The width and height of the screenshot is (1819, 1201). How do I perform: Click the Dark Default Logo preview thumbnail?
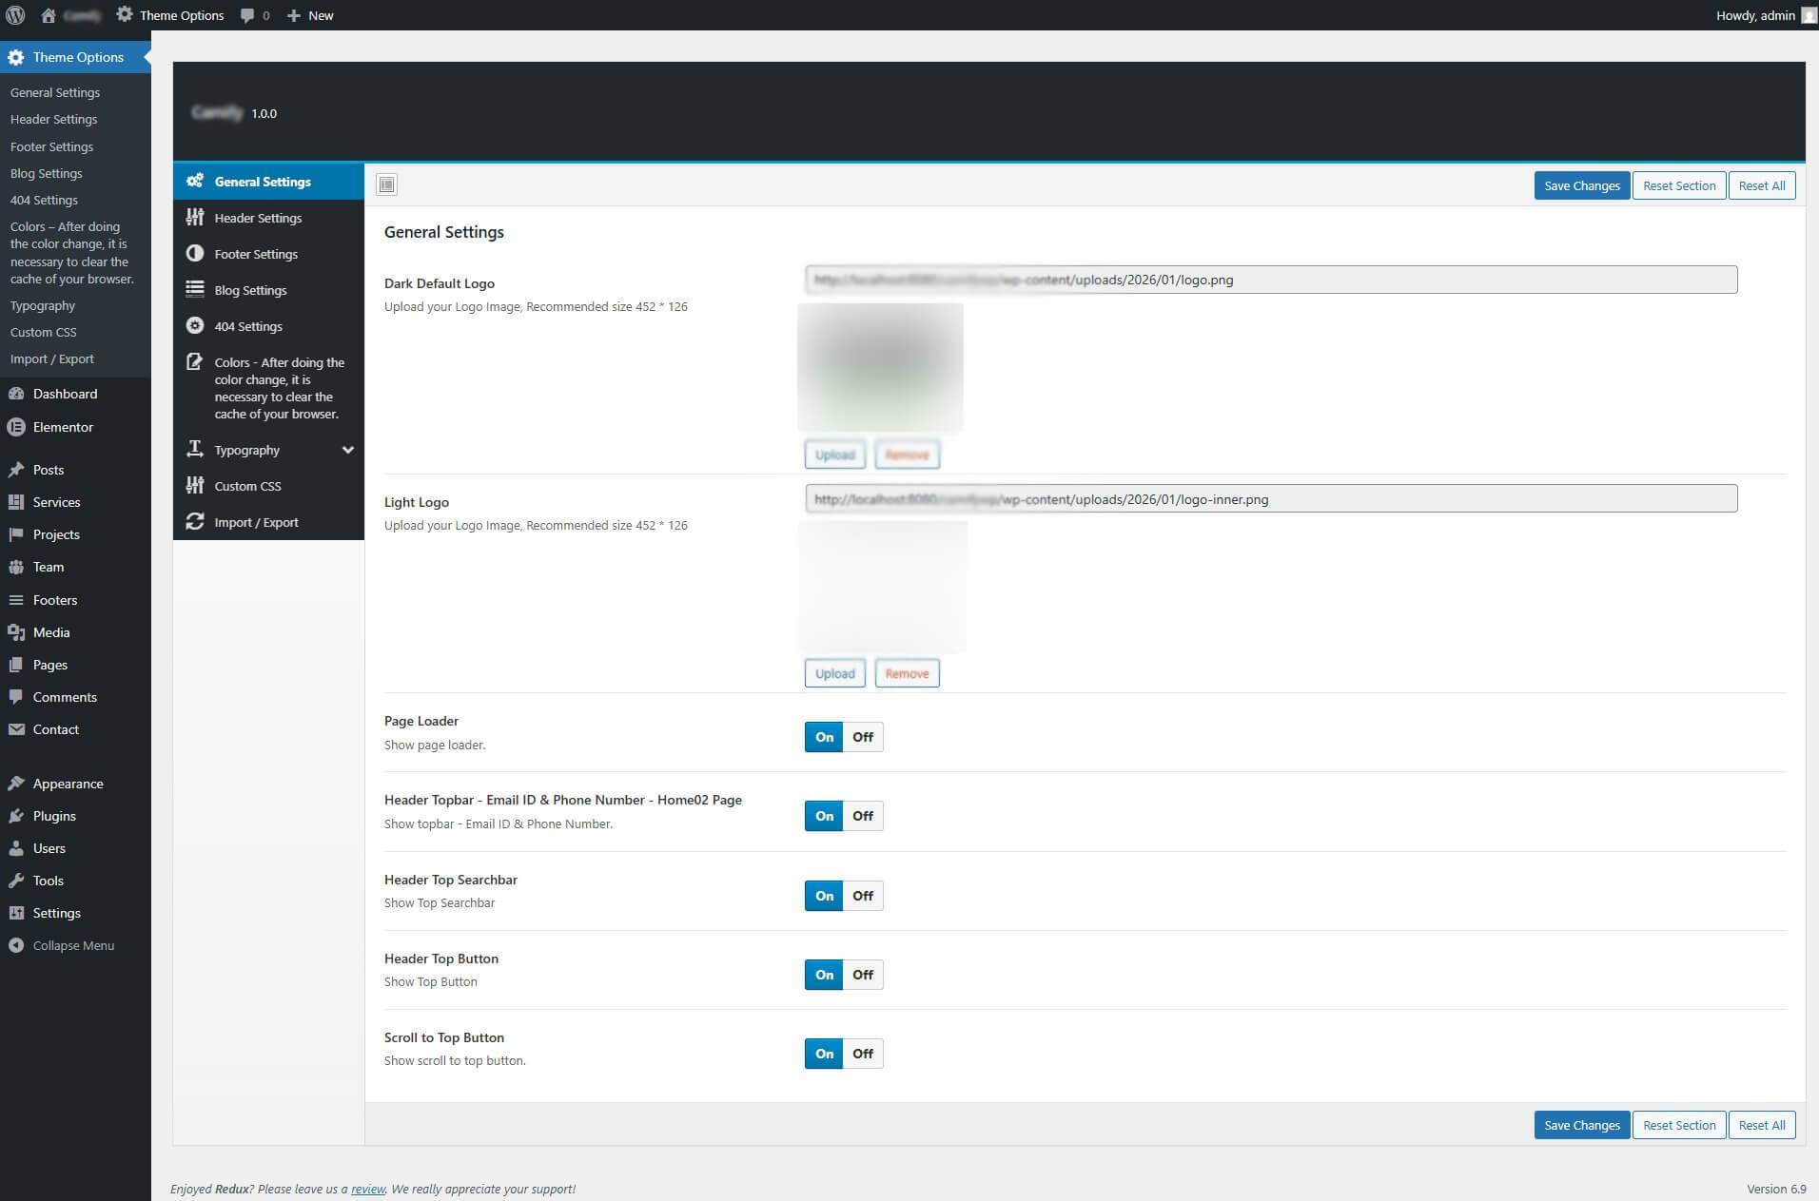pyautogui.click(x=880, y=368)
